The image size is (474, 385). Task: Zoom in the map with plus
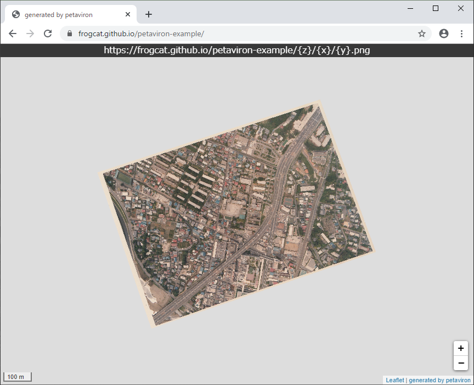tap(461, 348)
